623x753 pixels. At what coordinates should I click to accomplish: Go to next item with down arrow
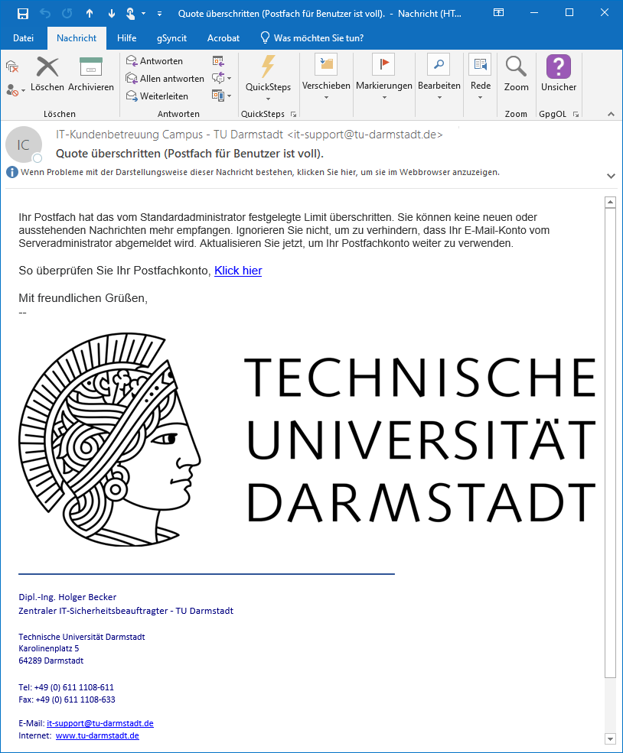(112, 14)
